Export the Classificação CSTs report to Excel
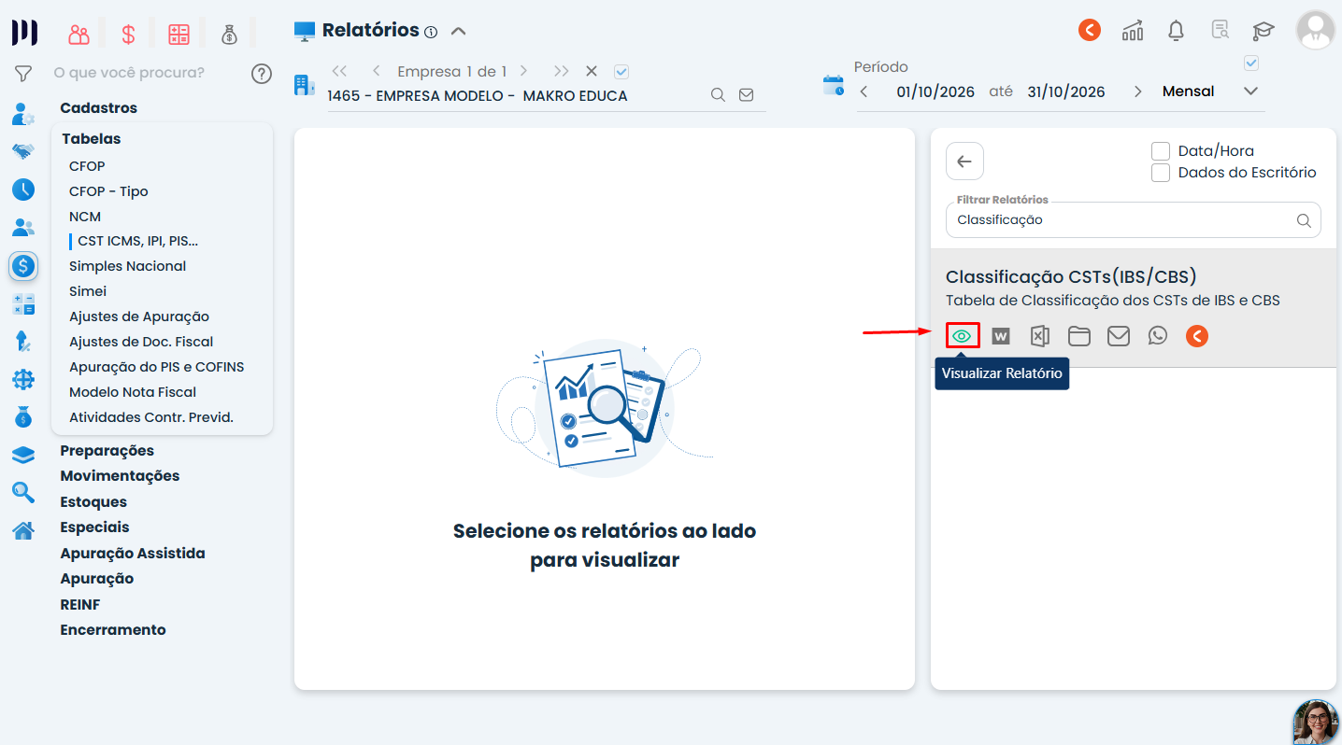This screenshot has height=745, width=1342. click(x=1040, y=336)
